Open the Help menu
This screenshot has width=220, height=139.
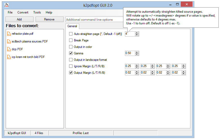pos(49,12)
